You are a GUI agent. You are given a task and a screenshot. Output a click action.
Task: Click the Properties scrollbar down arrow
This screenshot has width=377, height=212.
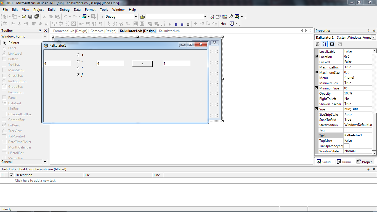tap(374, 153)
